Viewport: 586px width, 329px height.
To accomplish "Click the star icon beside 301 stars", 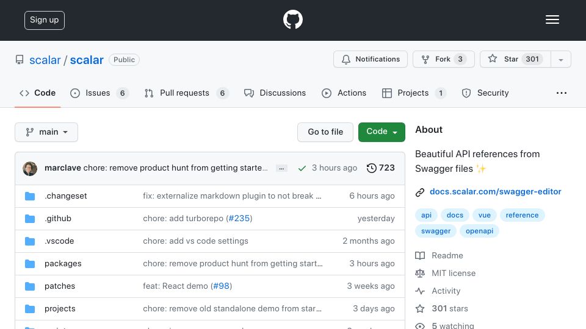I will [x=420, y=308].
